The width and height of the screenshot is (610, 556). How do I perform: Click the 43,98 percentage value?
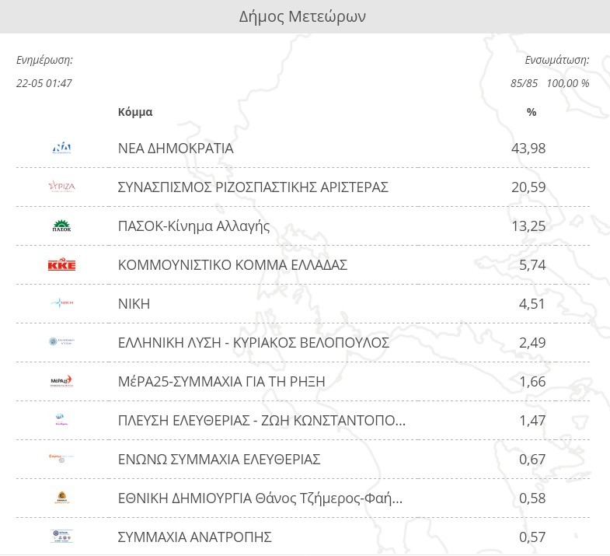click(532, 148)
